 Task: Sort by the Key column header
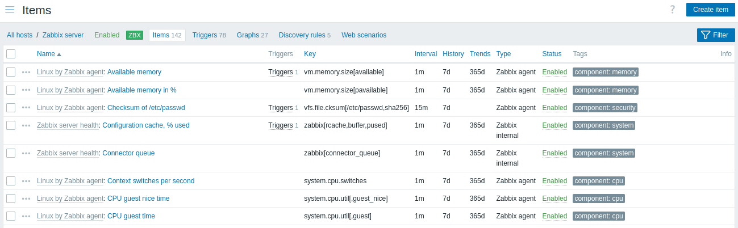tap(310, 54)
